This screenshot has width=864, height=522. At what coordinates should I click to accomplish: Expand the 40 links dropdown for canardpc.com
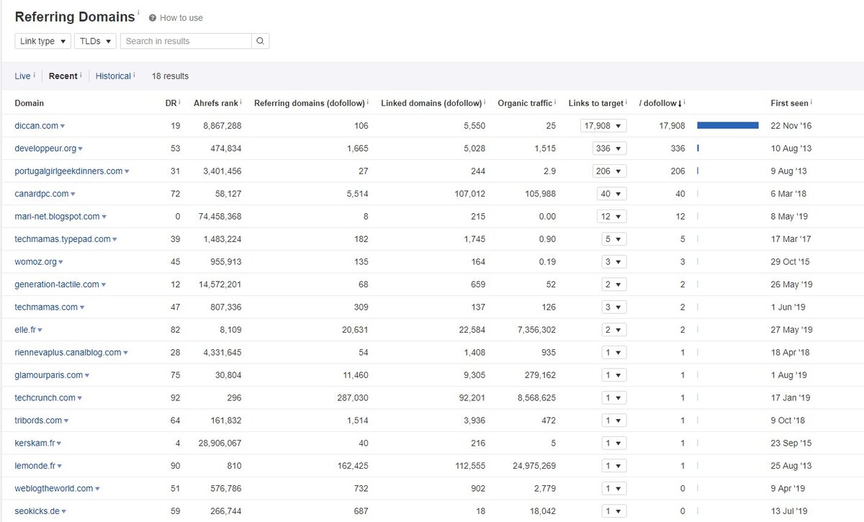point(612,194)
